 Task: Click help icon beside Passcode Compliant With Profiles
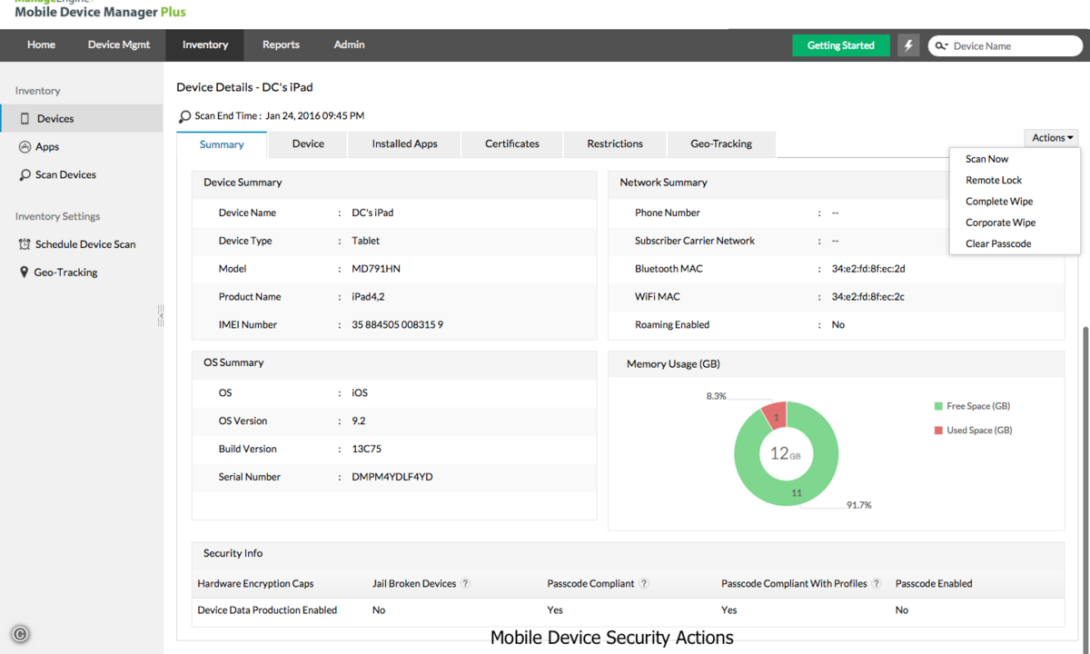click(x=877, y=584)
